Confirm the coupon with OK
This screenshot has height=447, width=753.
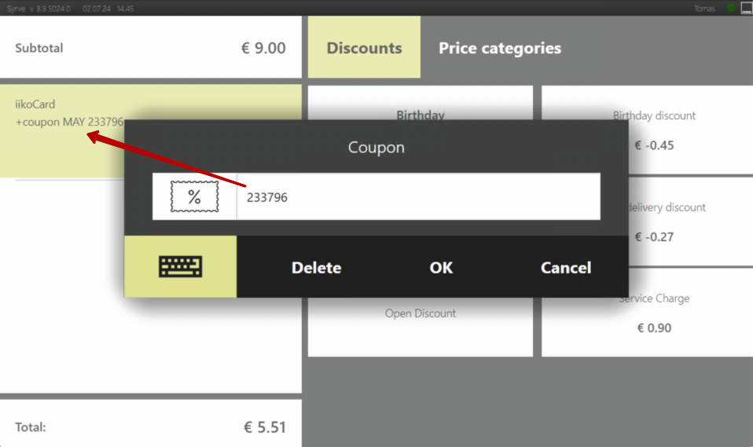441,267
